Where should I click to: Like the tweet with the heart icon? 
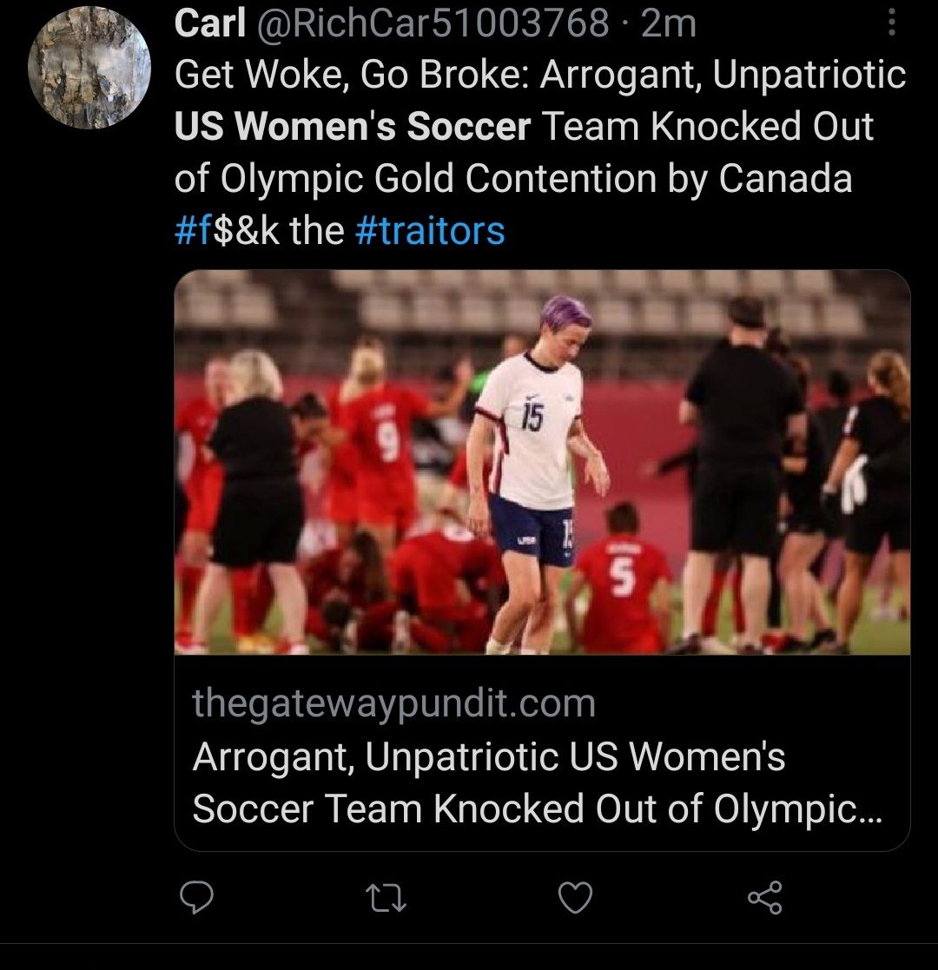tap(575, 898)
